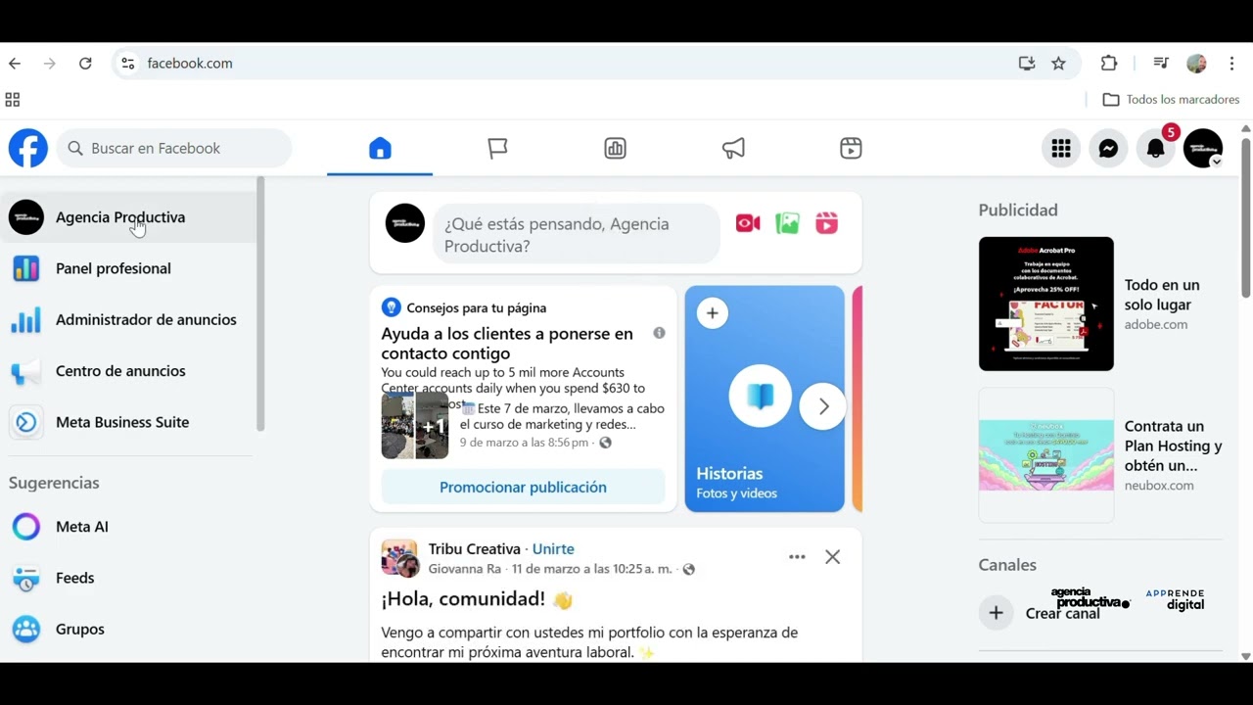
Task: Open the 7 de marzo post thumbnail
Action: (x=415, y=425)
